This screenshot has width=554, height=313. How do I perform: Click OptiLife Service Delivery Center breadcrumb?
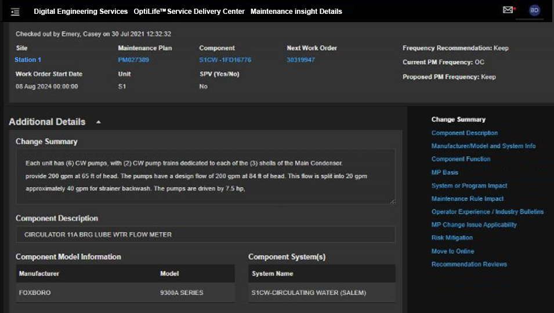click(189, 11)
